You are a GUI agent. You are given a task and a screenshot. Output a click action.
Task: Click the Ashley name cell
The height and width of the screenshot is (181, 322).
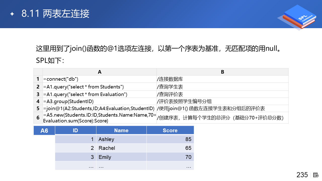[x=121, y=139]
